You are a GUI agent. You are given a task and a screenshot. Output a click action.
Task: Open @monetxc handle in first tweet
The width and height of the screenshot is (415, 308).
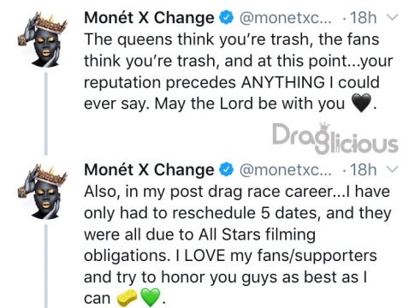pyautogui.click(x=286, y=18)
